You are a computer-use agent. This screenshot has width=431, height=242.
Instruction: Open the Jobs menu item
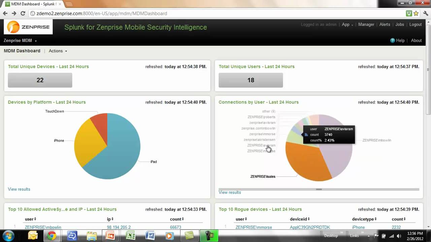click(400, 25)
